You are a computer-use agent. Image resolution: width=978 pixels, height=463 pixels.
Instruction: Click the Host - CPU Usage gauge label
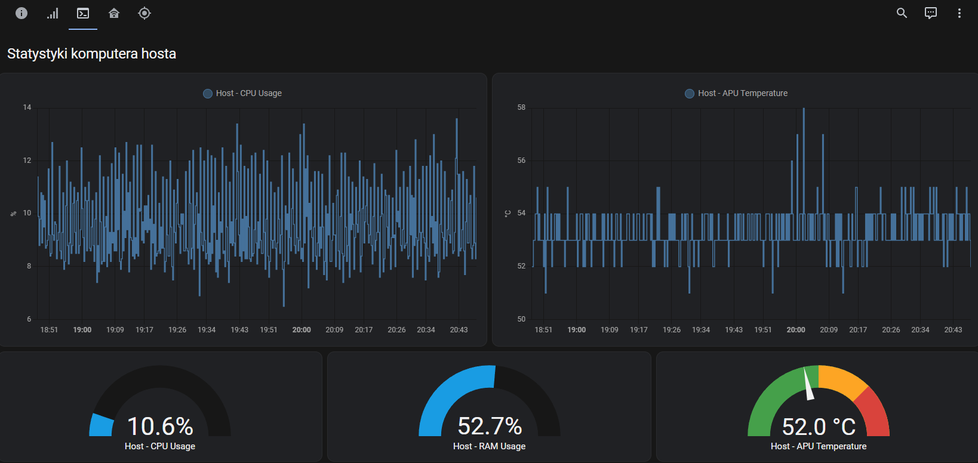[160, 446]
